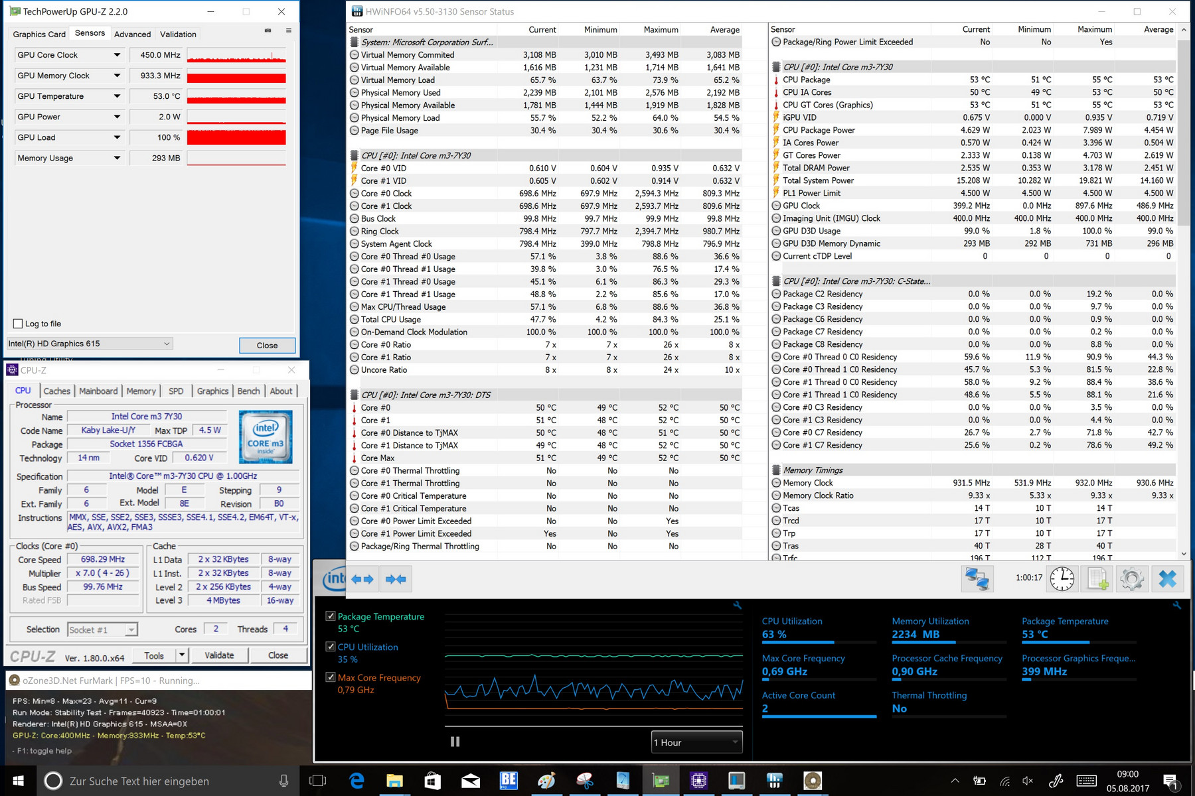Open the GPU Core Clock sensor dropdown
This screenshot has height=796, width=1195.
[x=117, y=55]
